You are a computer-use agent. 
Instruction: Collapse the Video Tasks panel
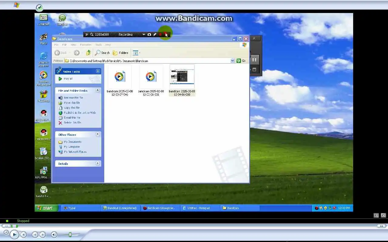[x=98, y=71]
